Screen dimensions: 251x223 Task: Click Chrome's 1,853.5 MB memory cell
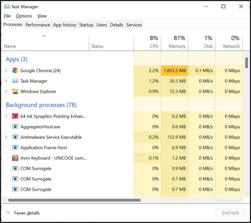coord(175,71)
